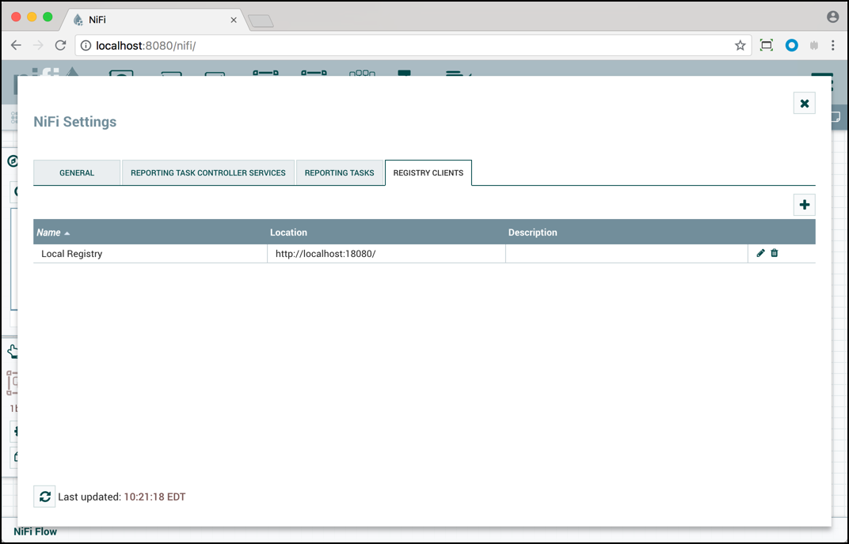This screenshot has width=849, height=544.
Task: Click the browser back navigation arrow
Action: 16,45
